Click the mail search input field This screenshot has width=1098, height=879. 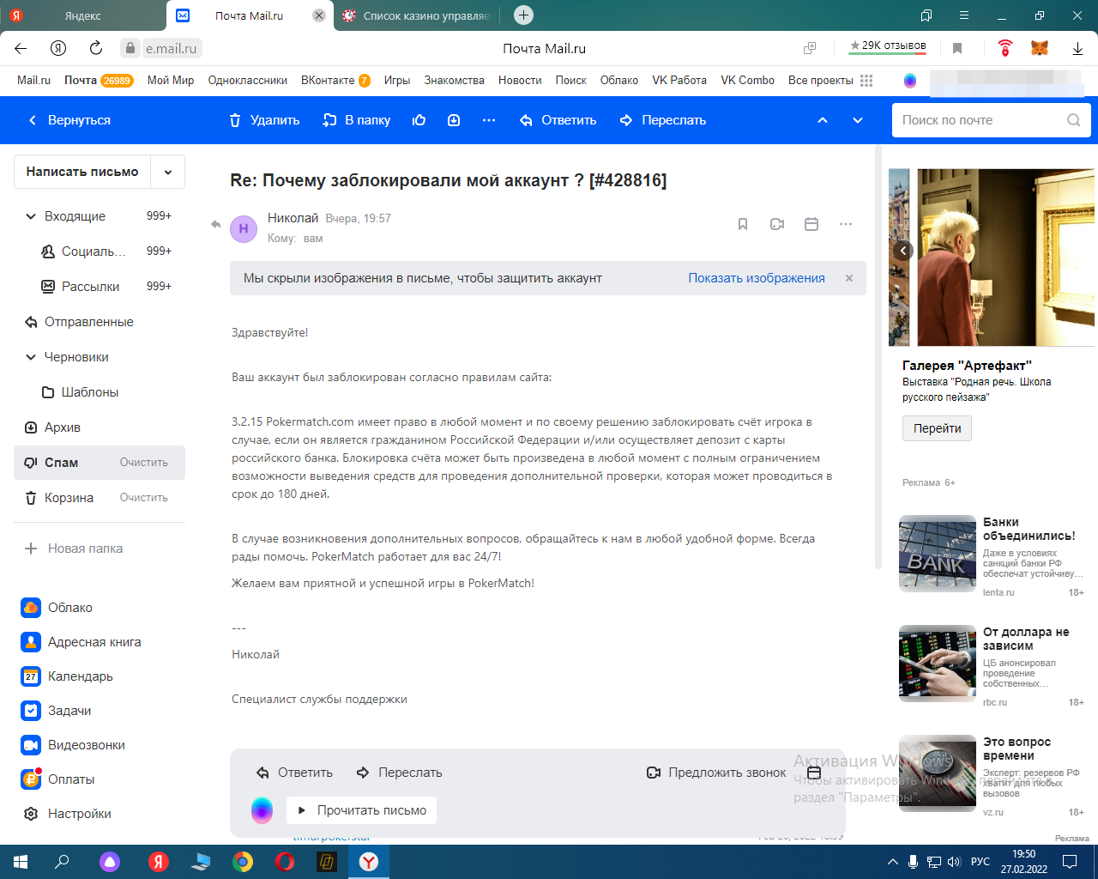click(x=978, y=120)
